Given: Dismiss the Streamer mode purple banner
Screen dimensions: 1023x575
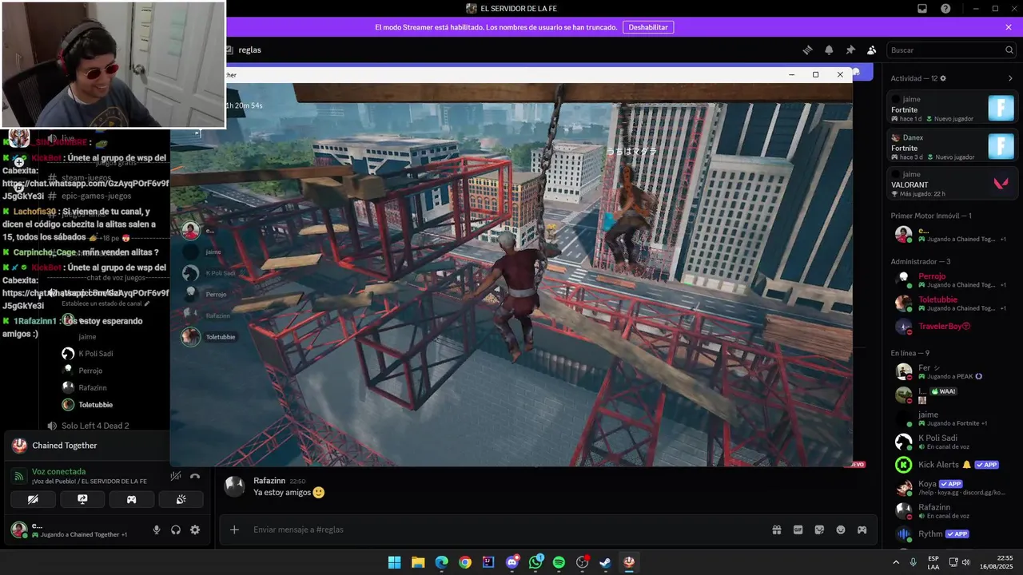Looking at the screenshot, I should pos(1009,27).
